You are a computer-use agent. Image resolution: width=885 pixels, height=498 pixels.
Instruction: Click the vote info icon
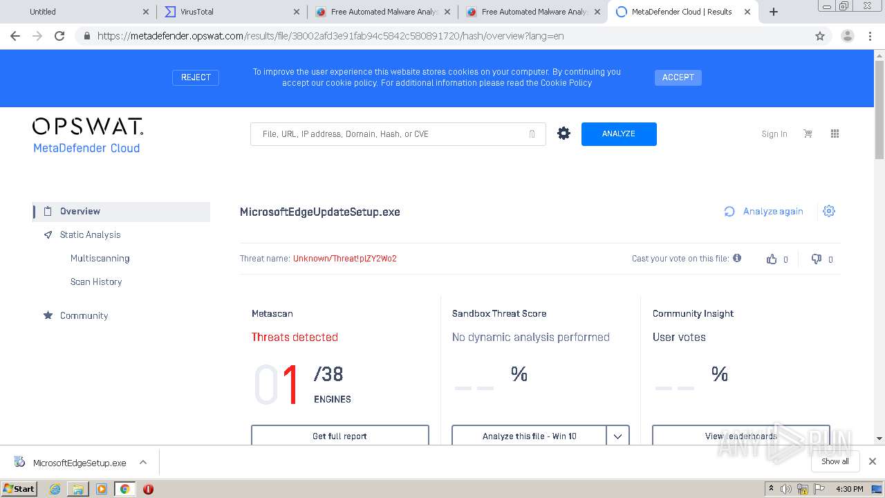pyautogui.click(x=737, y=258)
